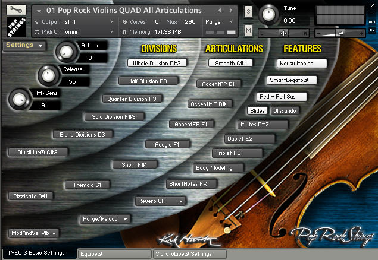Toggle the PV button
378x260 pixels.
coord(372,30)
